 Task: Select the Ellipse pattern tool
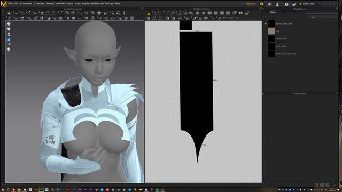click(x=203, y=13)
